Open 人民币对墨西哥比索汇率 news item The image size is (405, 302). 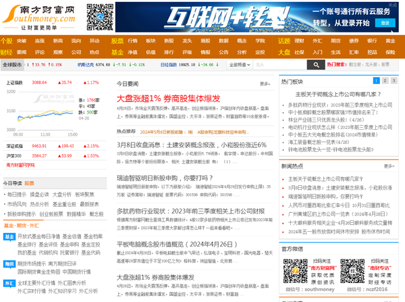(339, 205)
